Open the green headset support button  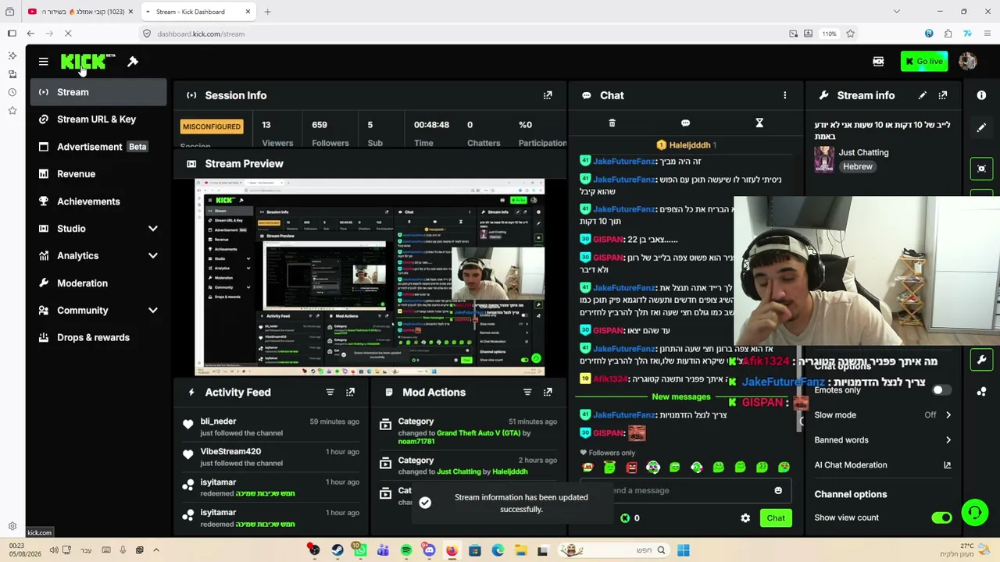[x=974, y=513]
